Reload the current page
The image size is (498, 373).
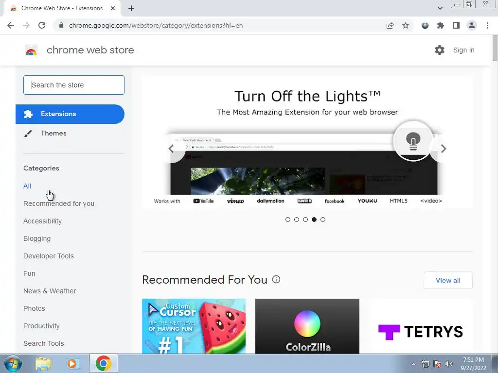[x=42, y=25]
